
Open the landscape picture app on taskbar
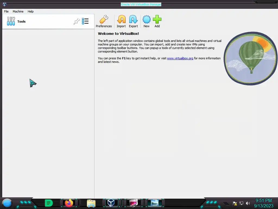coord(154,203)
